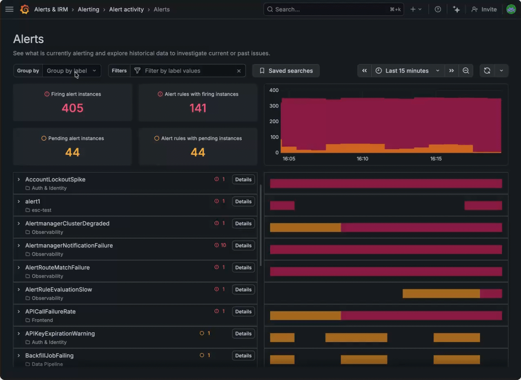Expand the BackfillJobFailing alert rule

pyautogui.click(x=18, y=356)
